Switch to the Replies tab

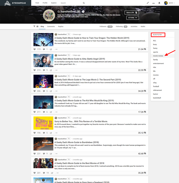[61, 27]
